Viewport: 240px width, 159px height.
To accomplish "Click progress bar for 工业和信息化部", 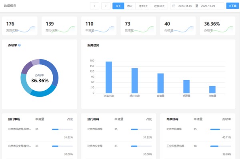I will 220,146.
